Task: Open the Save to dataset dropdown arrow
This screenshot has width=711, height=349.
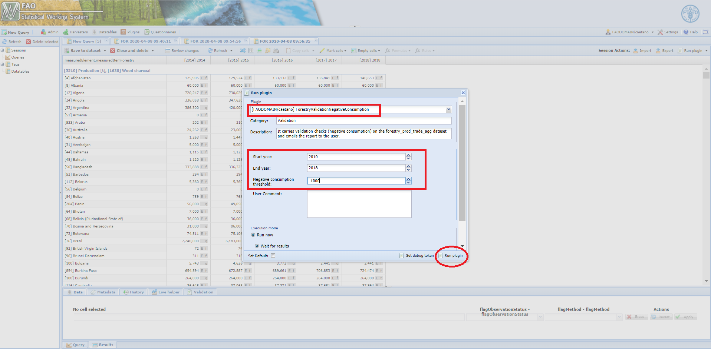Action: pyautogui.click(x=105, y=51)
